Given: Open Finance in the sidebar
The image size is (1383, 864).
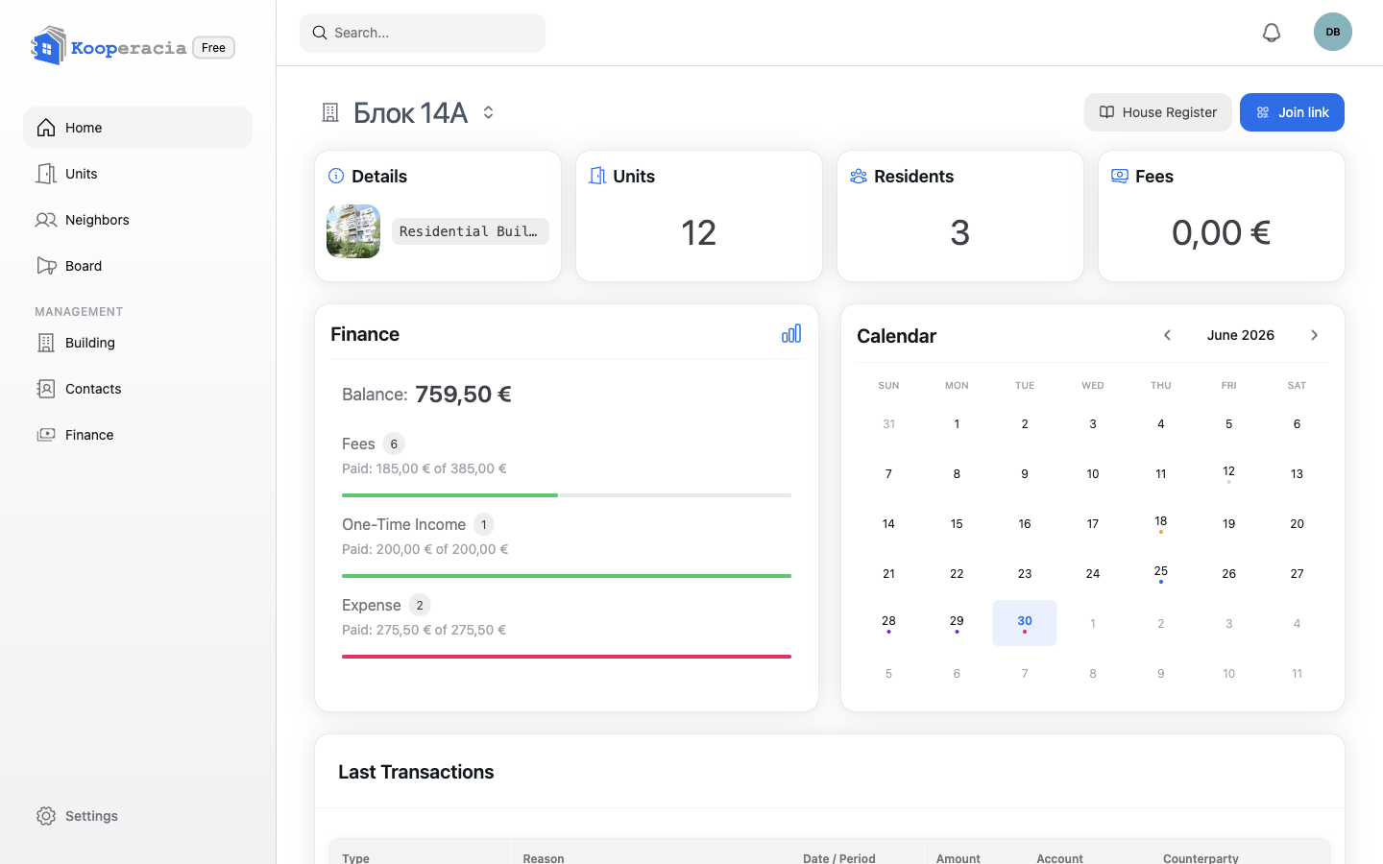Looking at the screenshot, I should point(137,435).
